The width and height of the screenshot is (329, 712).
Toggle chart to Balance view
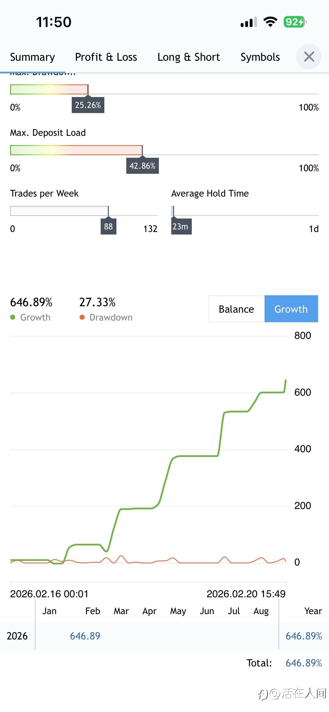(x=236, y=309)
